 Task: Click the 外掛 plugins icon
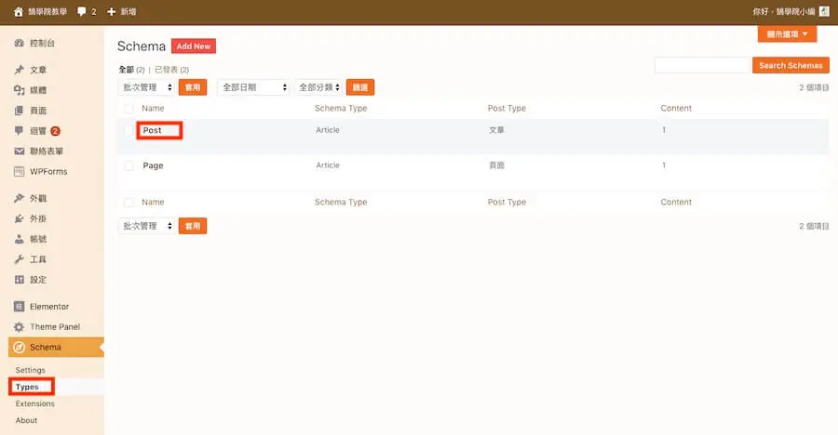pos(20,218)
